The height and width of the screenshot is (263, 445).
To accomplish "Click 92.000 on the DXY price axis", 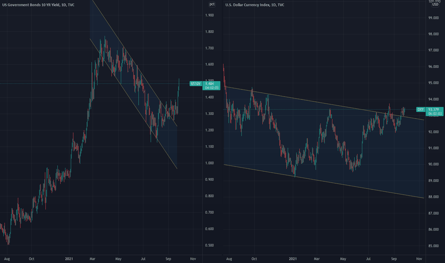I will pyautogui.click(x=434, y=132).
